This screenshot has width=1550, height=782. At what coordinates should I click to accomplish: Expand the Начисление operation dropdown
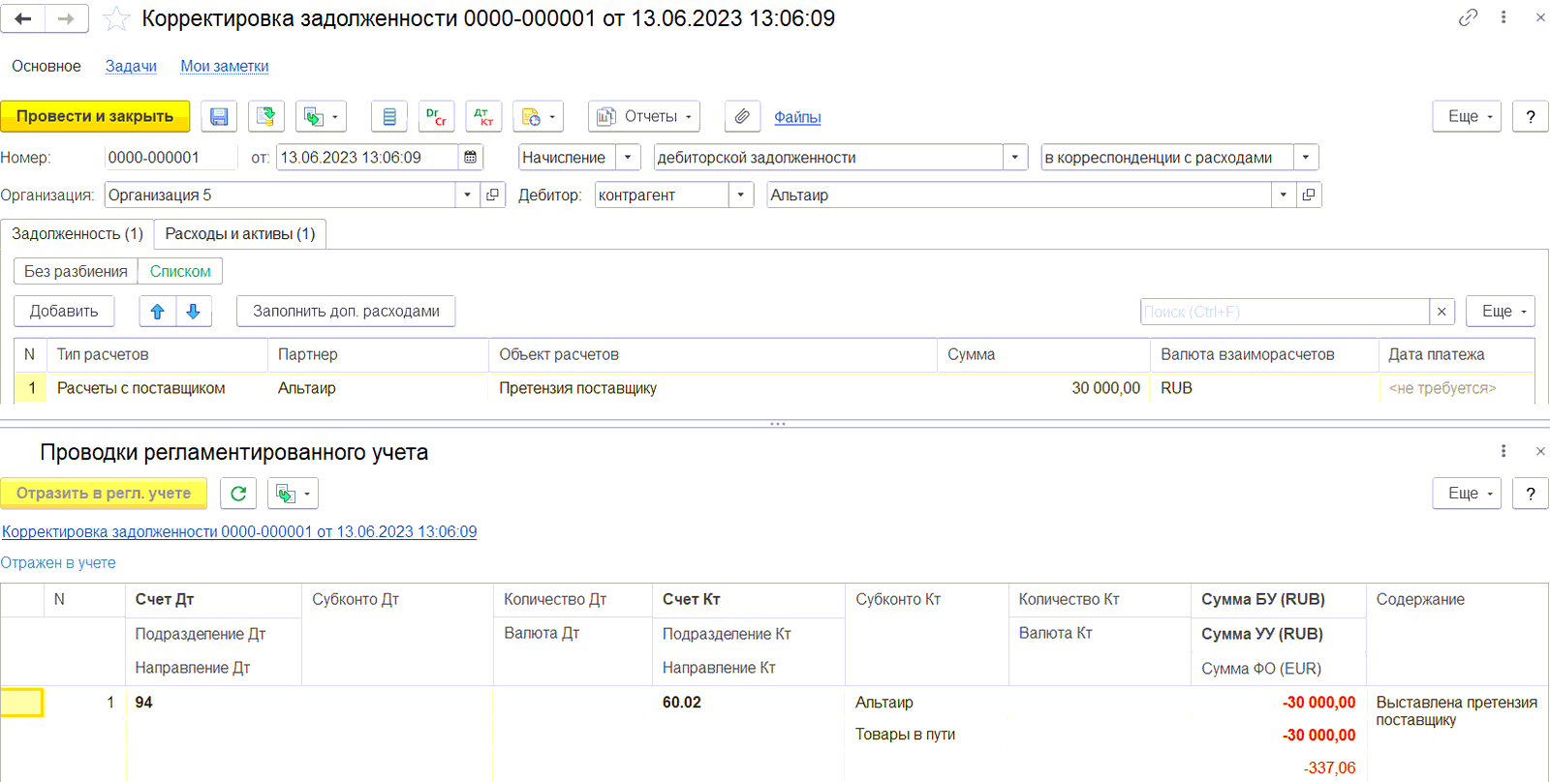[x=628, y=158]
